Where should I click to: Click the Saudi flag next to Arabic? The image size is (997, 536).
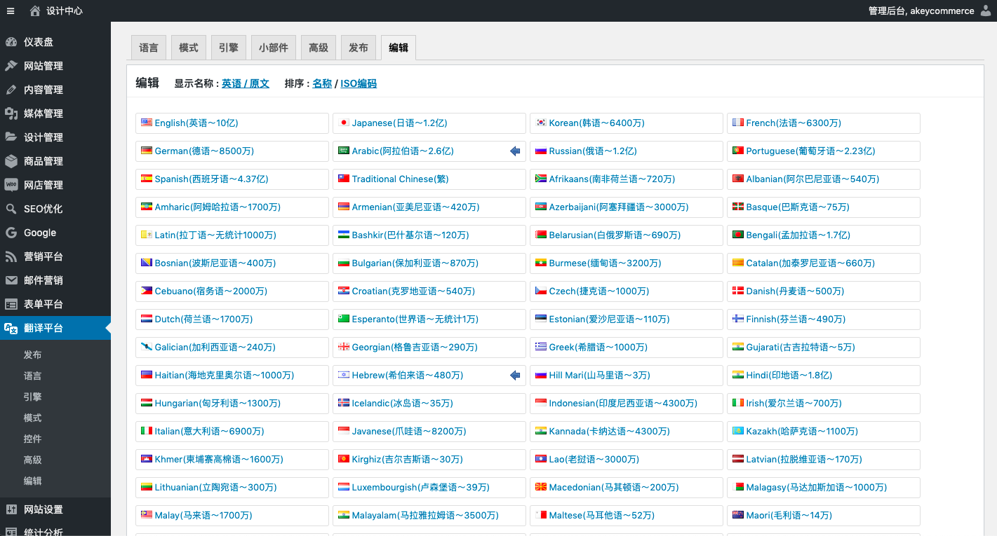pyautogui.click(x=344, y=151)
